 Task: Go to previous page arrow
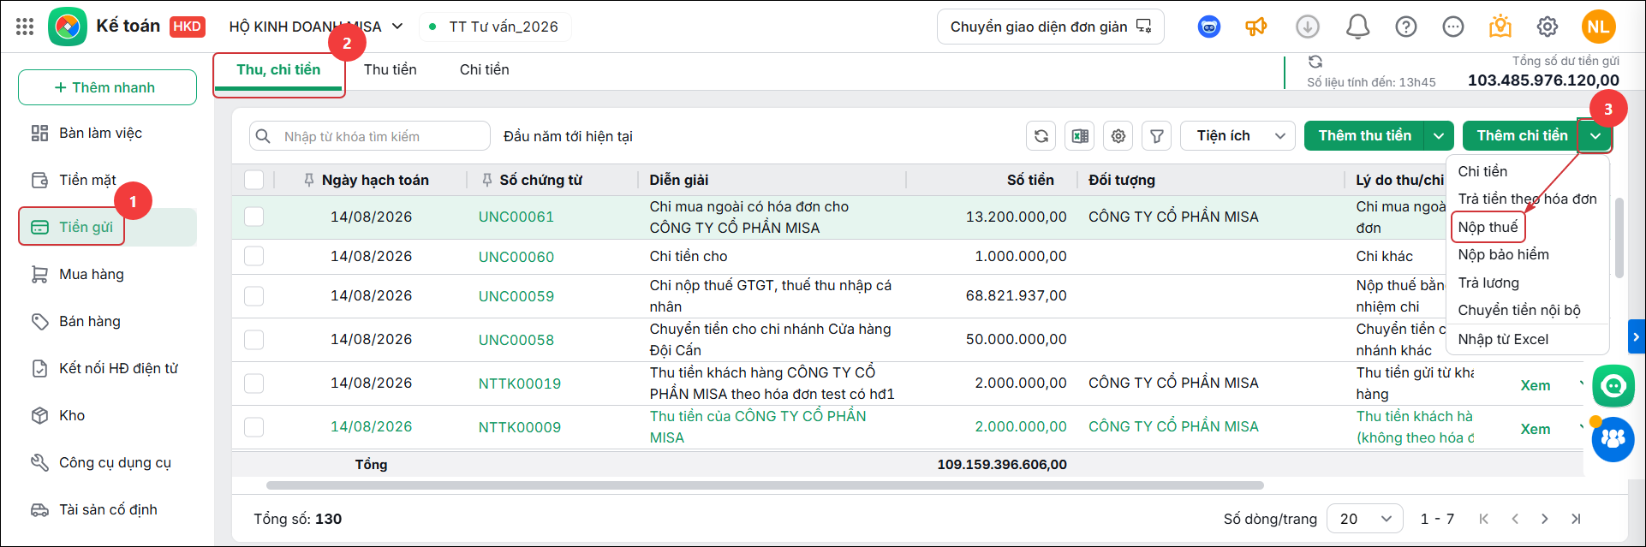[x=1515, y=519]
